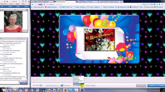Open the Доска section in webinar bar
The width and height of the screenshot is (165, 92).
tap(26, 7)
